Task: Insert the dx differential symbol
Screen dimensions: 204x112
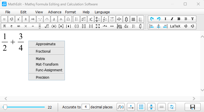Action: coord(126,26)
